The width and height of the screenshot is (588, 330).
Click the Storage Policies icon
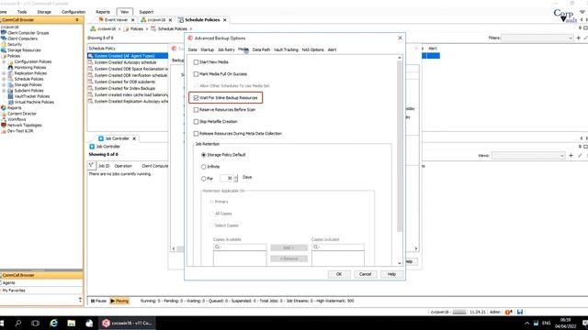click(x=10, y=84)
